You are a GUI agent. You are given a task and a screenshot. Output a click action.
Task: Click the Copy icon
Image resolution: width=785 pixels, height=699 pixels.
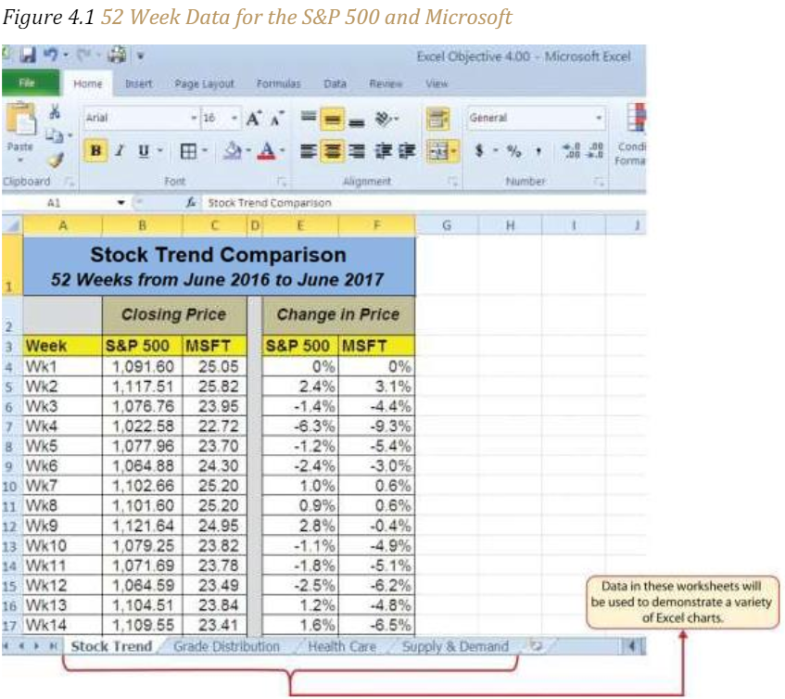(54, 135)
